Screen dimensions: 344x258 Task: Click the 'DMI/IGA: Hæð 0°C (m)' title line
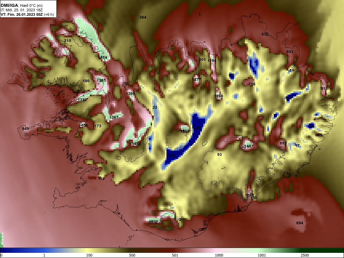[21, 6]
